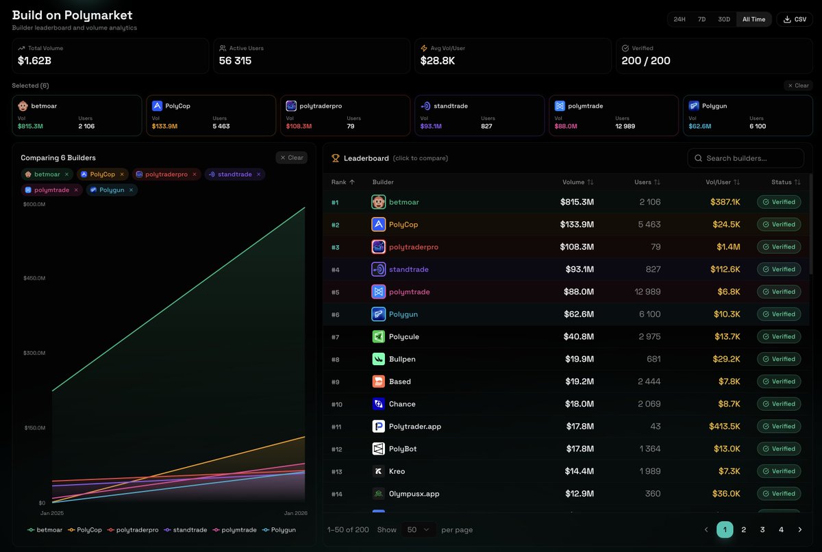
Task: Click the Polytrader.app logo in row #11
Action: pyautogui.click(x=378, y=427)
